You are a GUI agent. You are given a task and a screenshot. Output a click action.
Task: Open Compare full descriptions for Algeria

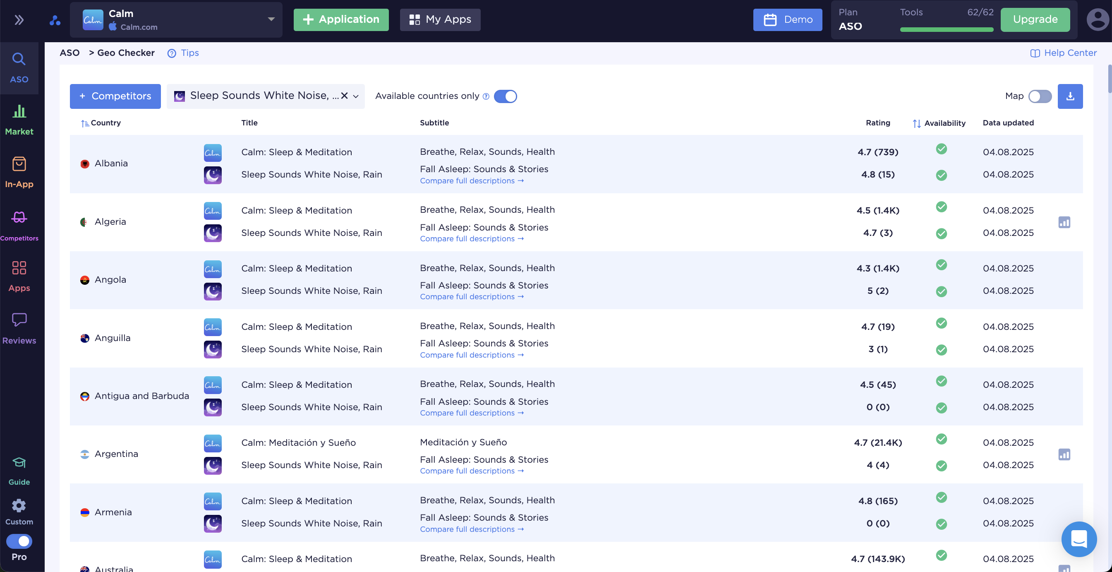[472, 238]
